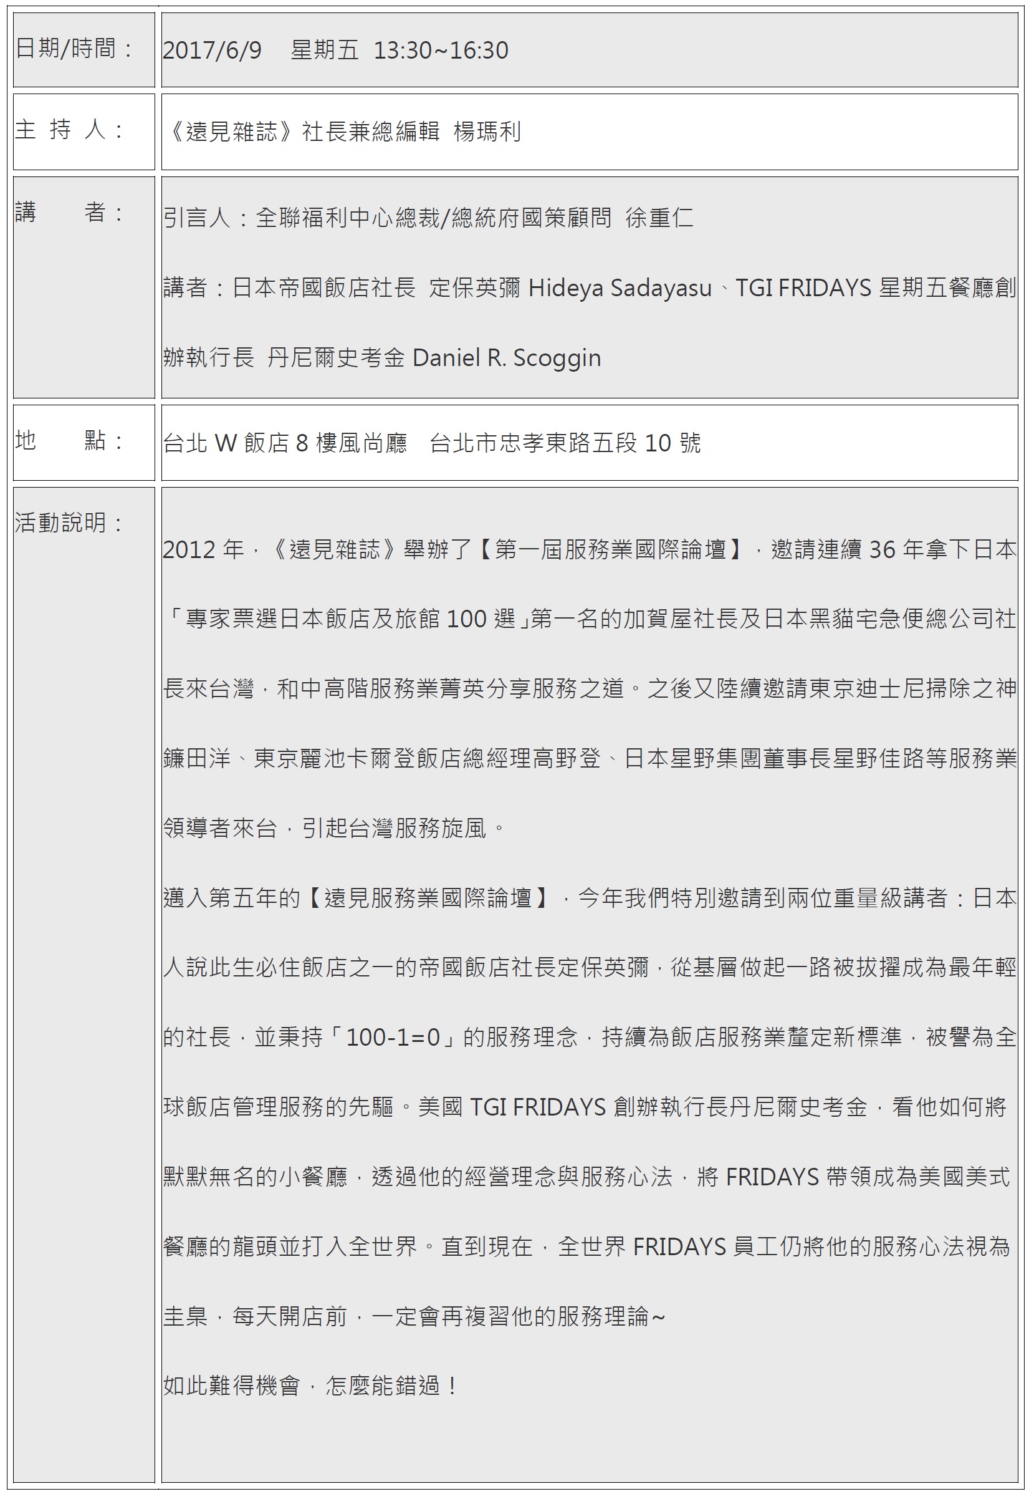The width and height of the screenshot is (1029, 1494).
Task: Click the date text 2017/6/9 星期五 13:30~16:30
Action: point(335,51)
